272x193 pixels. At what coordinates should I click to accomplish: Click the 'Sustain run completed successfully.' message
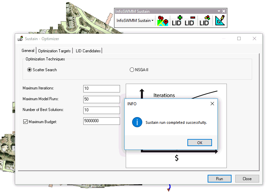click(x=176, y=122)
